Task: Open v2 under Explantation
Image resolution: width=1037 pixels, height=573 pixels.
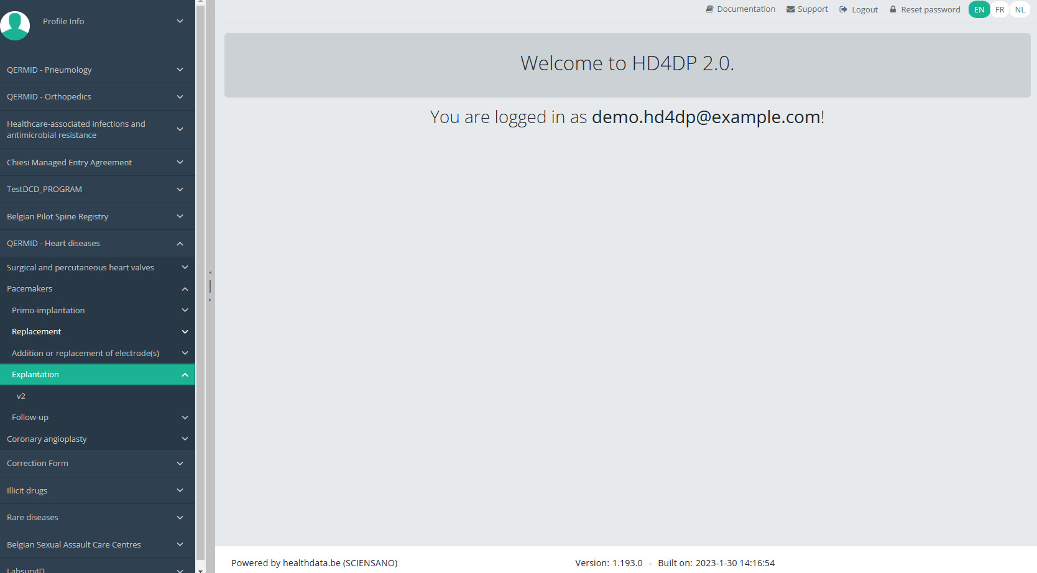Action: point(21,397)
